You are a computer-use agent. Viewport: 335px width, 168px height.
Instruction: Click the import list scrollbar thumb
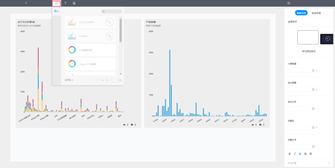coord(121,30)
